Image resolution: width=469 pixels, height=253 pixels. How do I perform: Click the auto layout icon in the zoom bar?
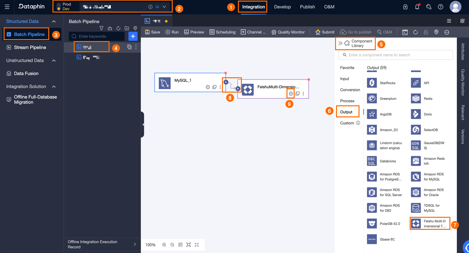pyautogui.click(x=181, y=245)
